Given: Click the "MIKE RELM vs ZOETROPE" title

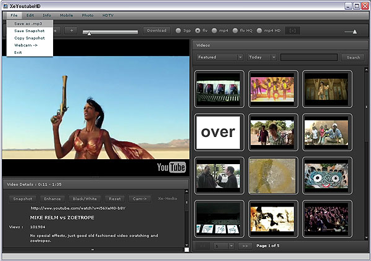Looking at the screenshot, I should pos(62,218).
